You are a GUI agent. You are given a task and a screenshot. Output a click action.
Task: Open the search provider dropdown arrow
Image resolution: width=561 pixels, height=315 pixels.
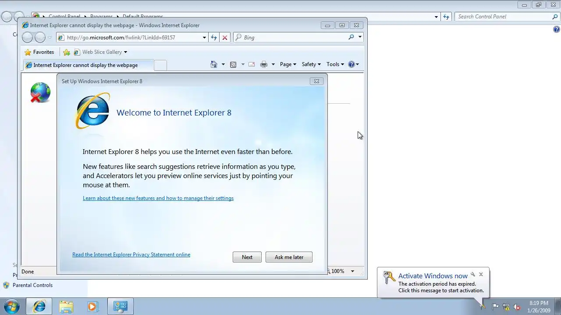coord(360,37)
